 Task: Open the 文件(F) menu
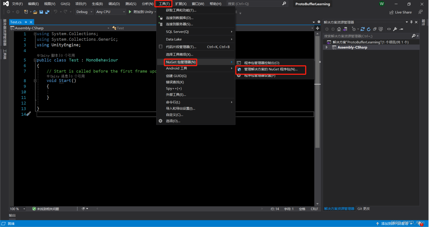point(17,4)
